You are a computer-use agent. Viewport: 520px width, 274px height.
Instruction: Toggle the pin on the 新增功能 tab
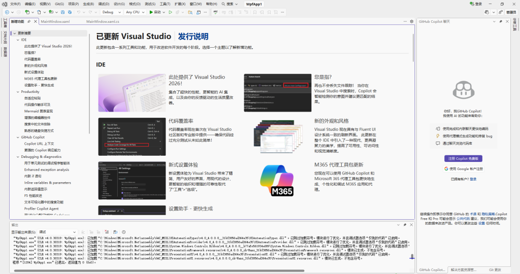(29, 22)
